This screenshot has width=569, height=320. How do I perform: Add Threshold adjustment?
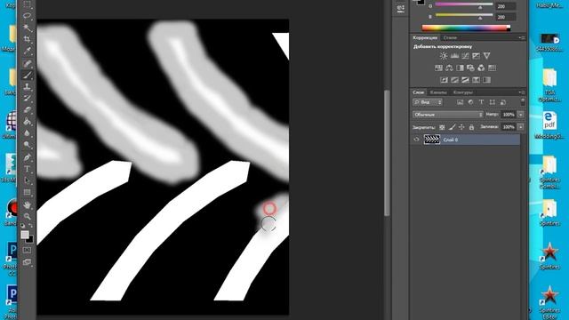[465, 80]
